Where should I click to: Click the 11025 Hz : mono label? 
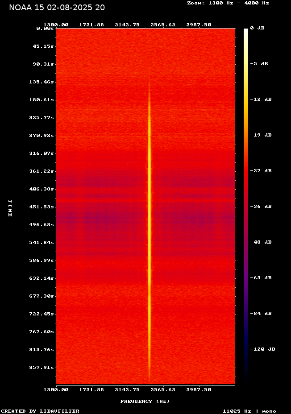pos(249,411)
